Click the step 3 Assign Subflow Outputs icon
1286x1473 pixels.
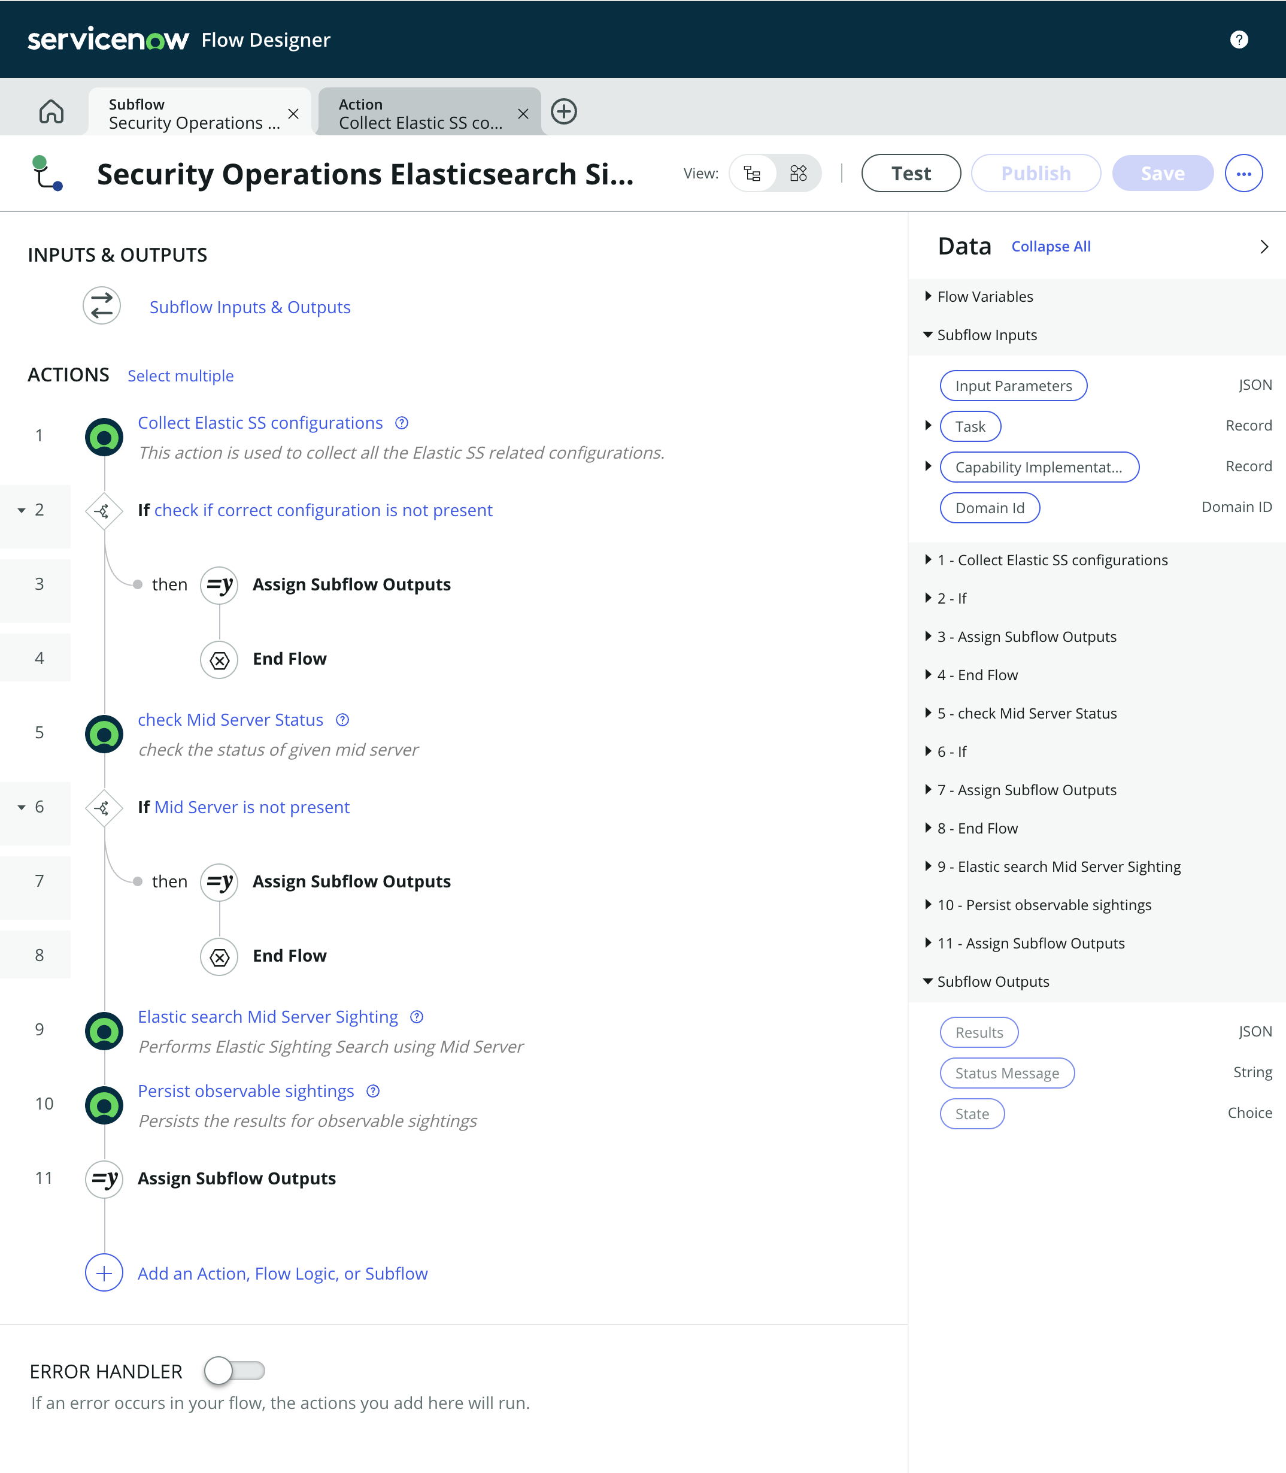pyautogui.click(x=219, y=585)
